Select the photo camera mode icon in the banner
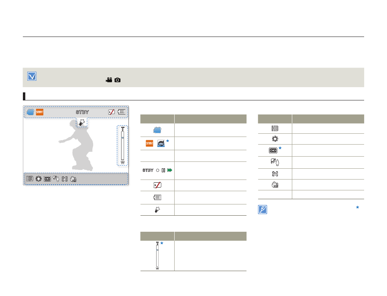 (x=117, y=80)
